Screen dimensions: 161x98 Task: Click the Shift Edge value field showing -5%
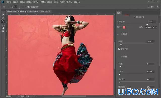[x=150, y=87]
